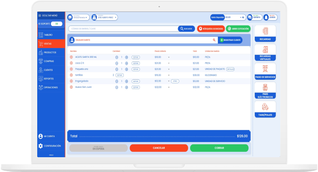Click the Sucursal store icon

pos(70,17)
